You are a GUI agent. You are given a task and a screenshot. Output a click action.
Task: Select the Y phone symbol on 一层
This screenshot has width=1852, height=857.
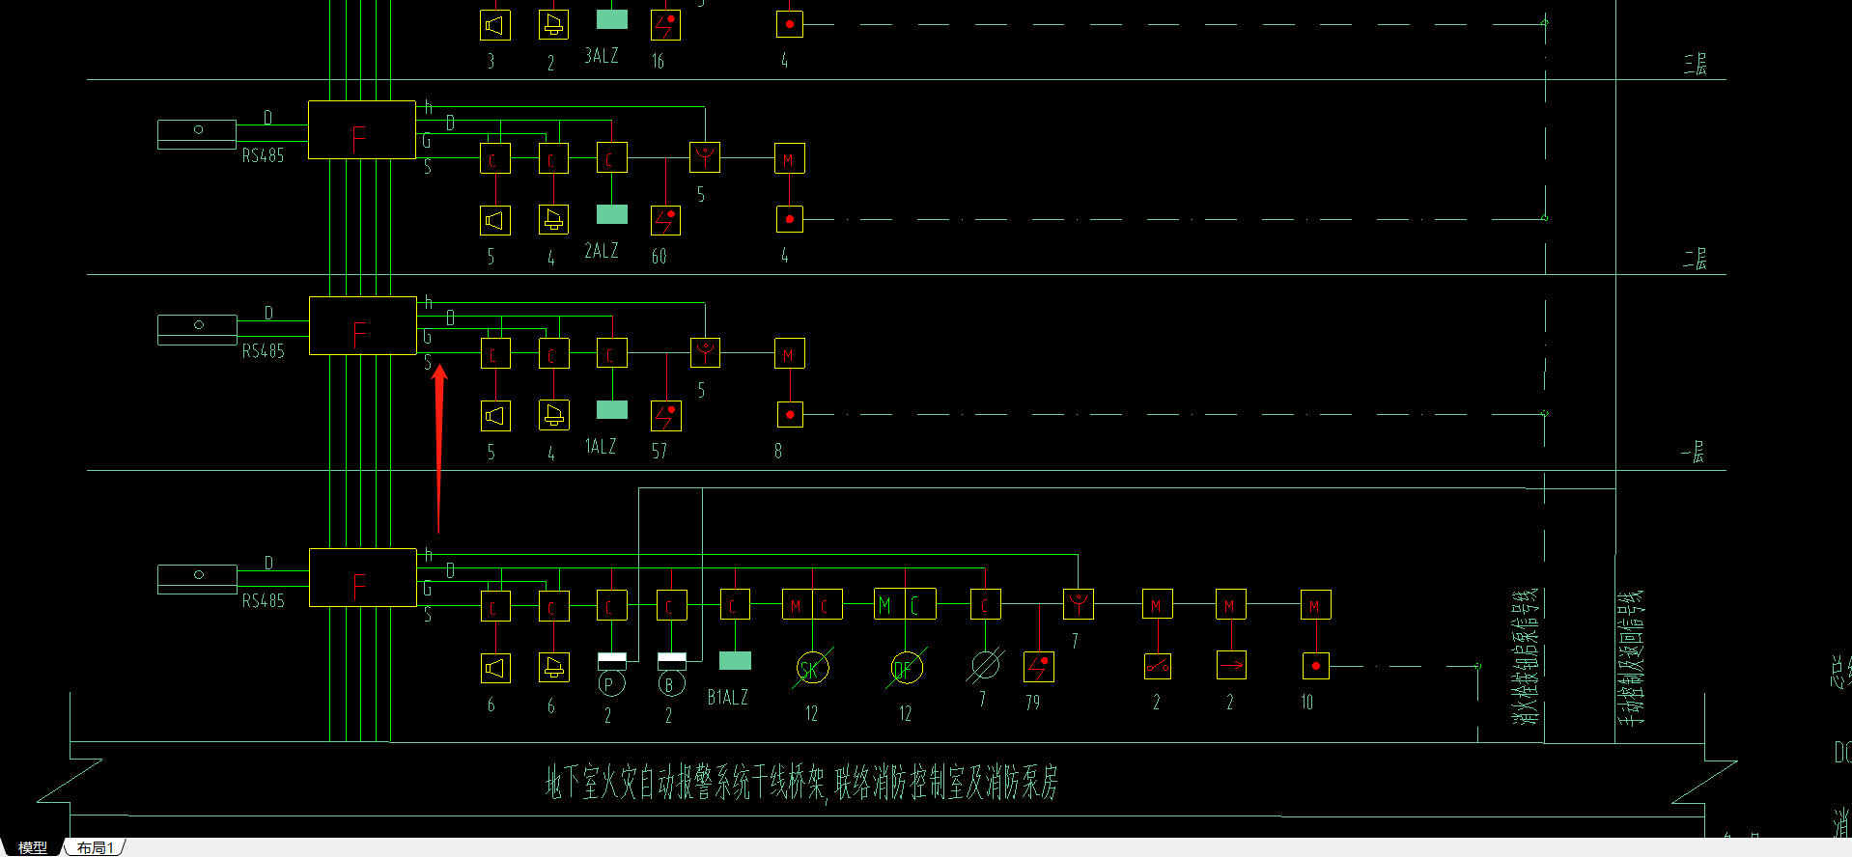point(706,353)
